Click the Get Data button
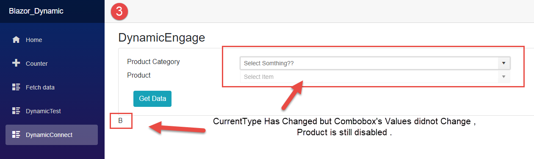The image size is (534, 159). [152, 98]
